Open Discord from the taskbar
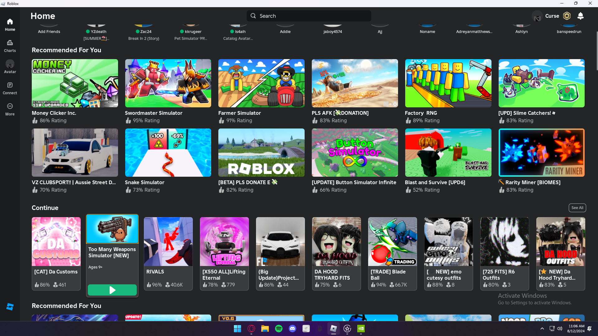 (292, 329)
